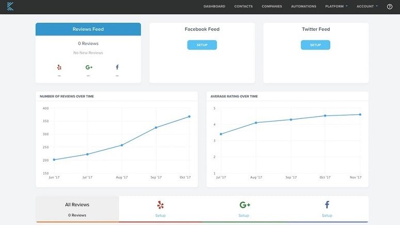Navigate to Automations

pos(303,6)
